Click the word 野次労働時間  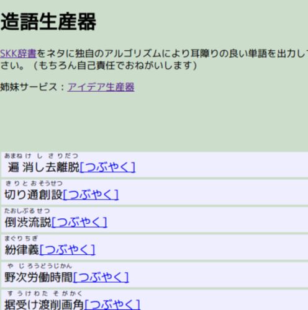[39, 277]
